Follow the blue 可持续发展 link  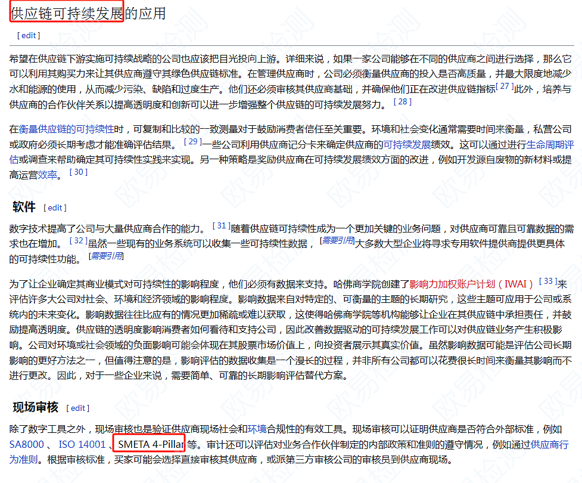pos(407,144)
